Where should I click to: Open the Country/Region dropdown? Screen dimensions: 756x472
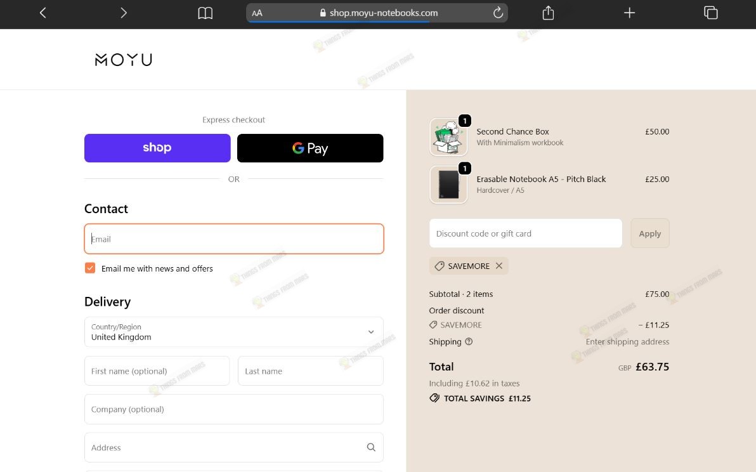tap(234, 332)
